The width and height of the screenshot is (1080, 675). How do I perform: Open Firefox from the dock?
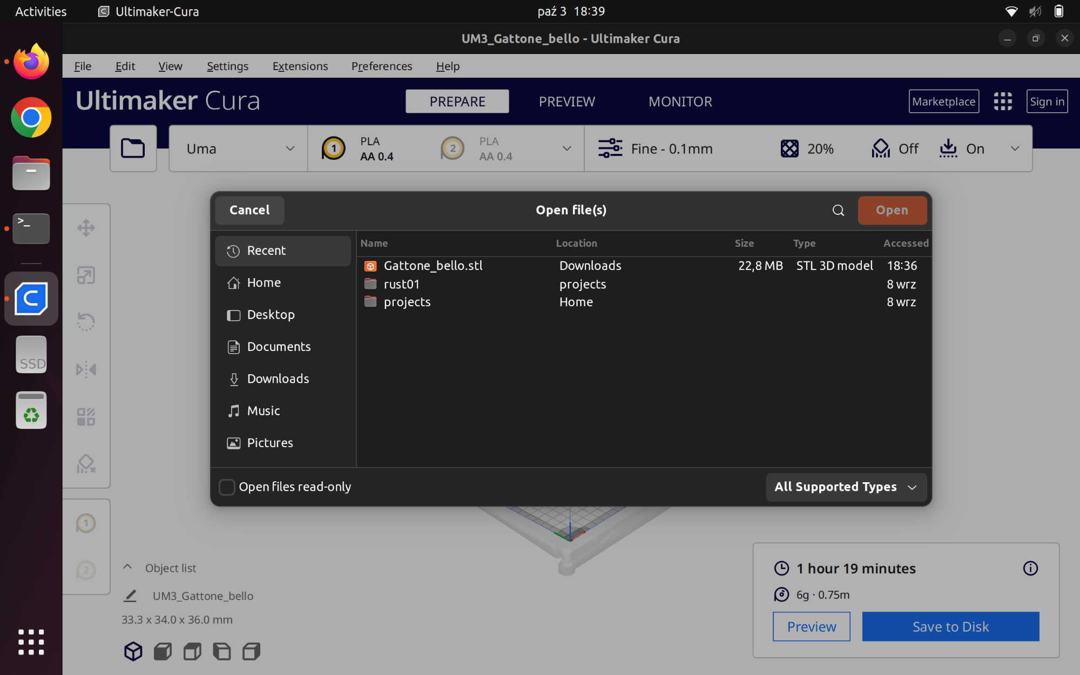[x=31, y=62]
